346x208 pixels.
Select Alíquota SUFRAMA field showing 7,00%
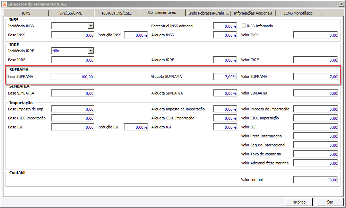[225, 77]
